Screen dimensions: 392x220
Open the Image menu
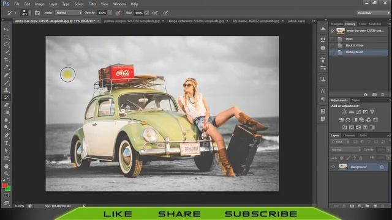(39, 4)
